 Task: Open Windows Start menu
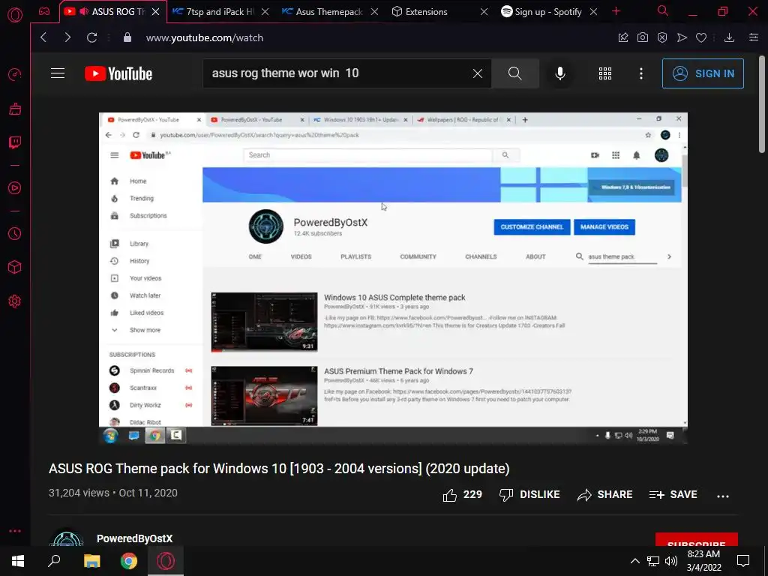(18, 561)
